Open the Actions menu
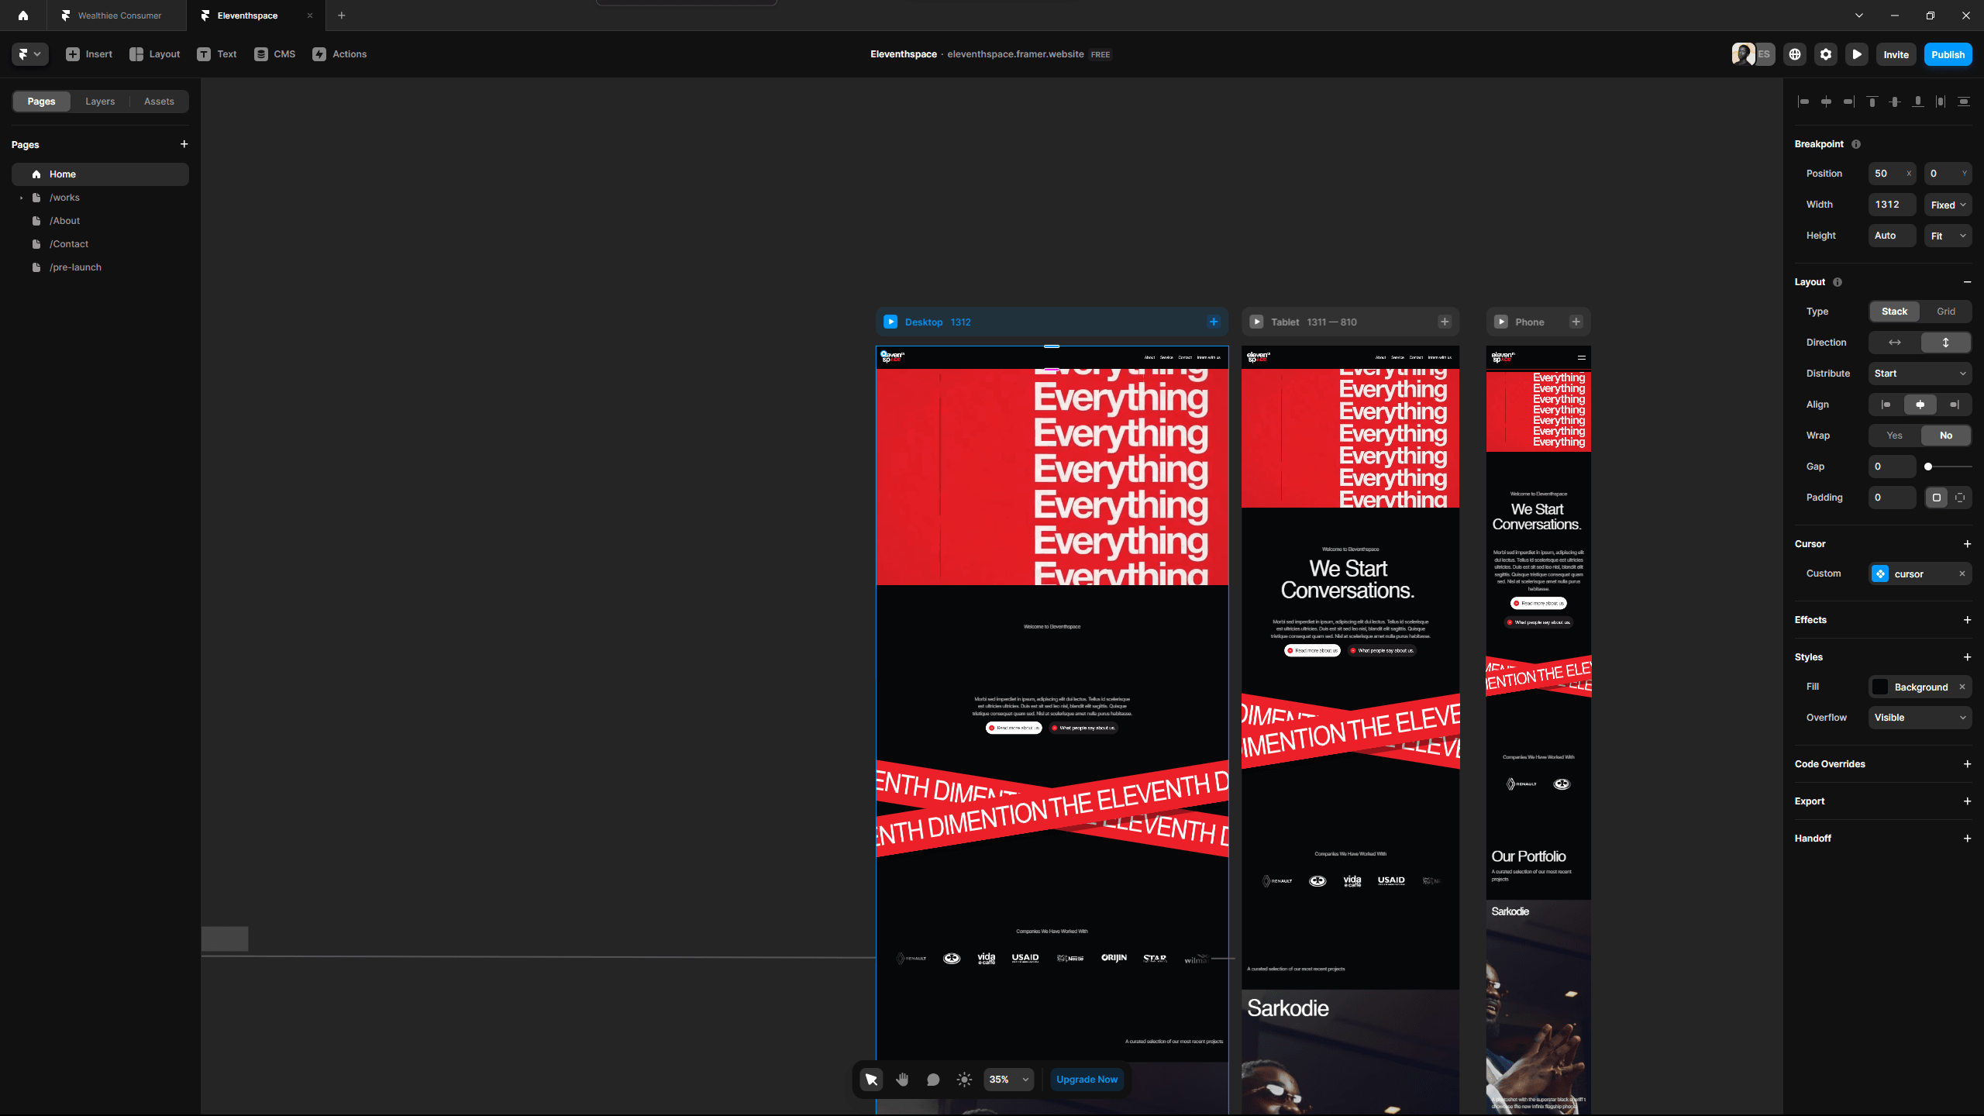 [x=339, y=54]
